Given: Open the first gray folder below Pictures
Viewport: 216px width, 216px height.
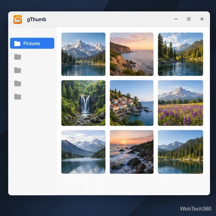Looking at the screenshot, I should (x=18, y=57).
